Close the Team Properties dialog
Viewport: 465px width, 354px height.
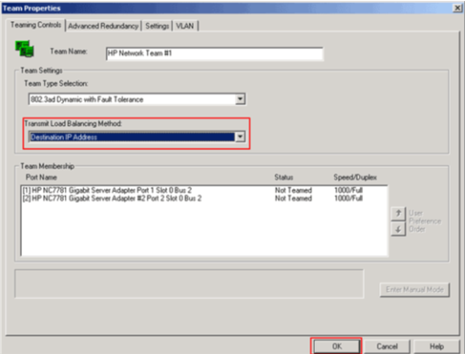[x=457, y=8]
